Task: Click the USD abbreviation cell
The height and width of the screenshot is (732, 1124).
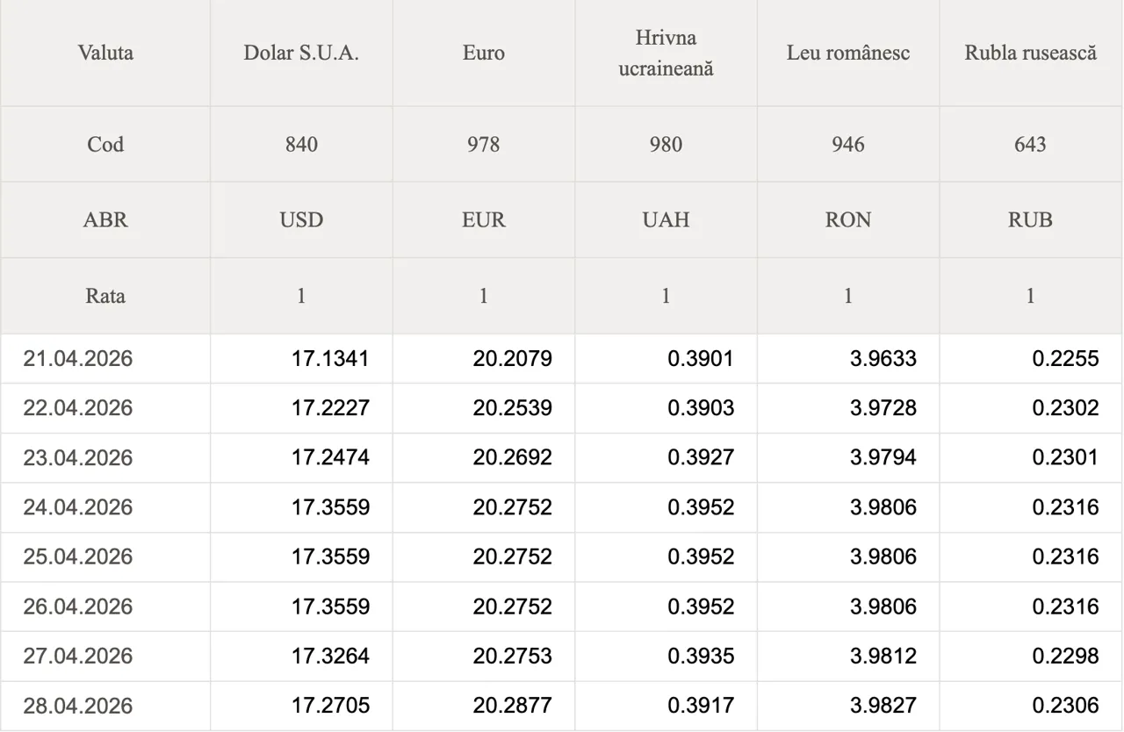Action: pos(301,219)
